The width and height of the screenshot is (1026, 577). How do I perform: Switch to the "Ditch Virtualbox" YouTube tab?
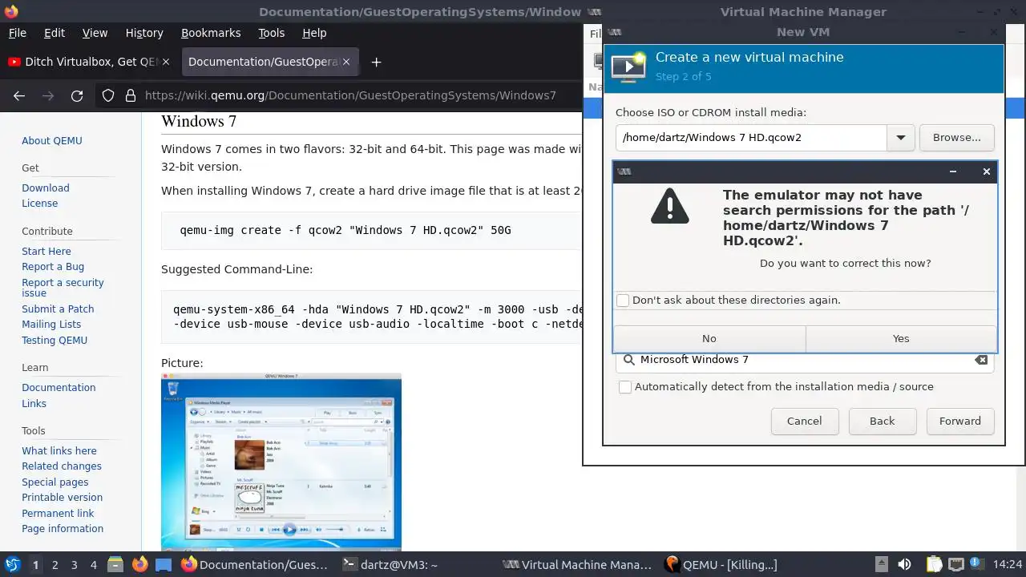tap(90, 62)
